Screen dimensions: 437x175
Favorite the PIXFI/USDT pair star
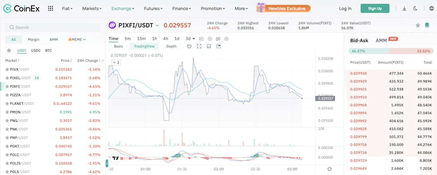pos(418,25)
